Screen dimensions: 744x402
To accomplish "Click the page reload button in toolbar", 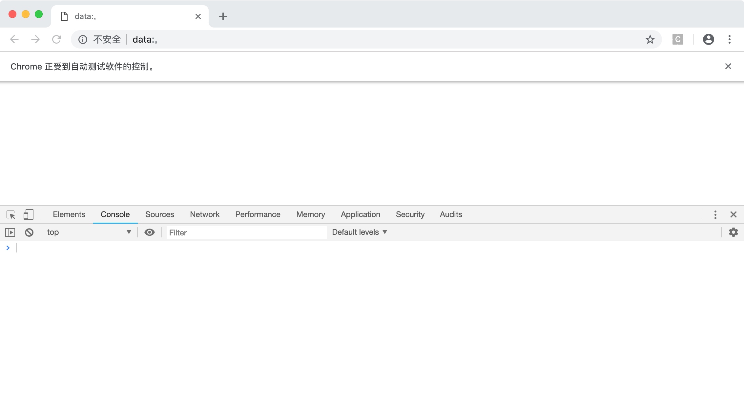I will [x=57, y=39].
